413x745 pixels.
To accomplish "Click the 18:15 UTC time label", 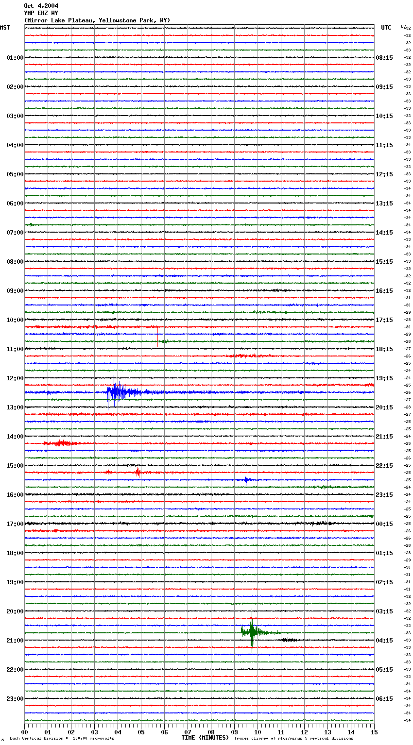I will pyautogui.click(x=384, y=349).
